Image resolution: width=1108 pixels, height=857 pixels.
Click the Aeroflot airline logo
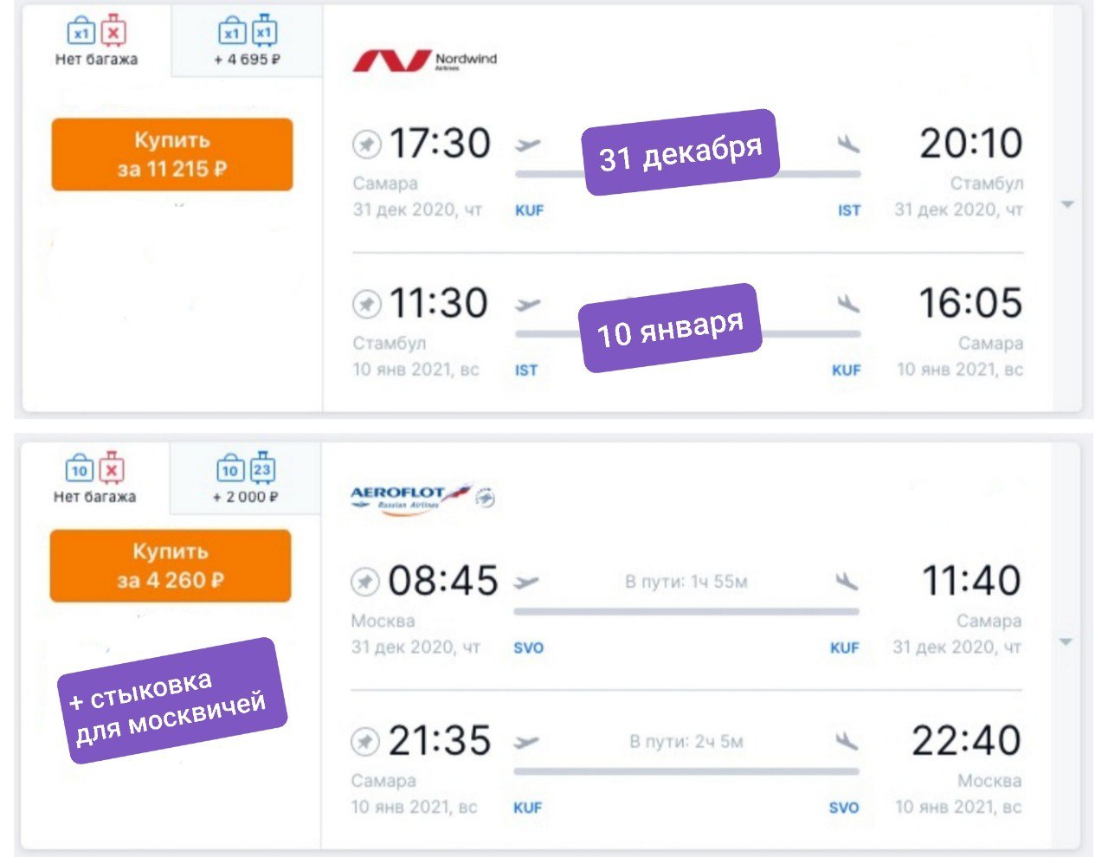(x=409, y=498)
